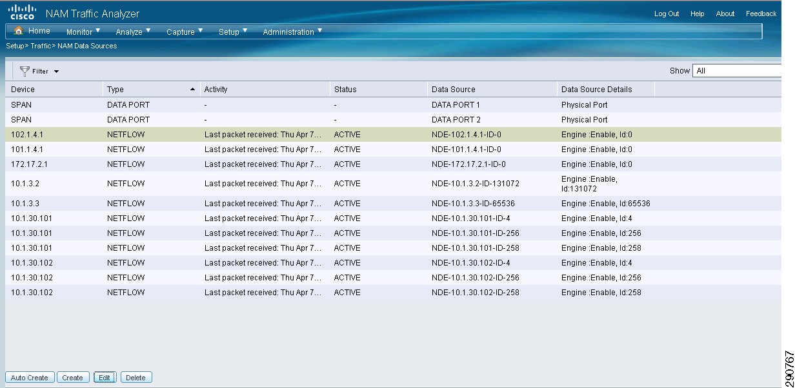
Task: Sort by the Data Source column header
Action: (x=492, y=90)
